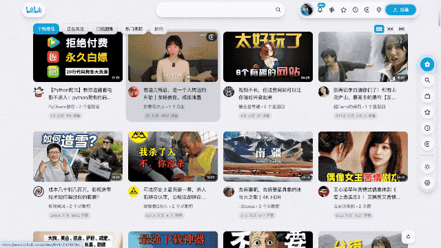Select the 正在关注 tab

[x=75, y=29]
